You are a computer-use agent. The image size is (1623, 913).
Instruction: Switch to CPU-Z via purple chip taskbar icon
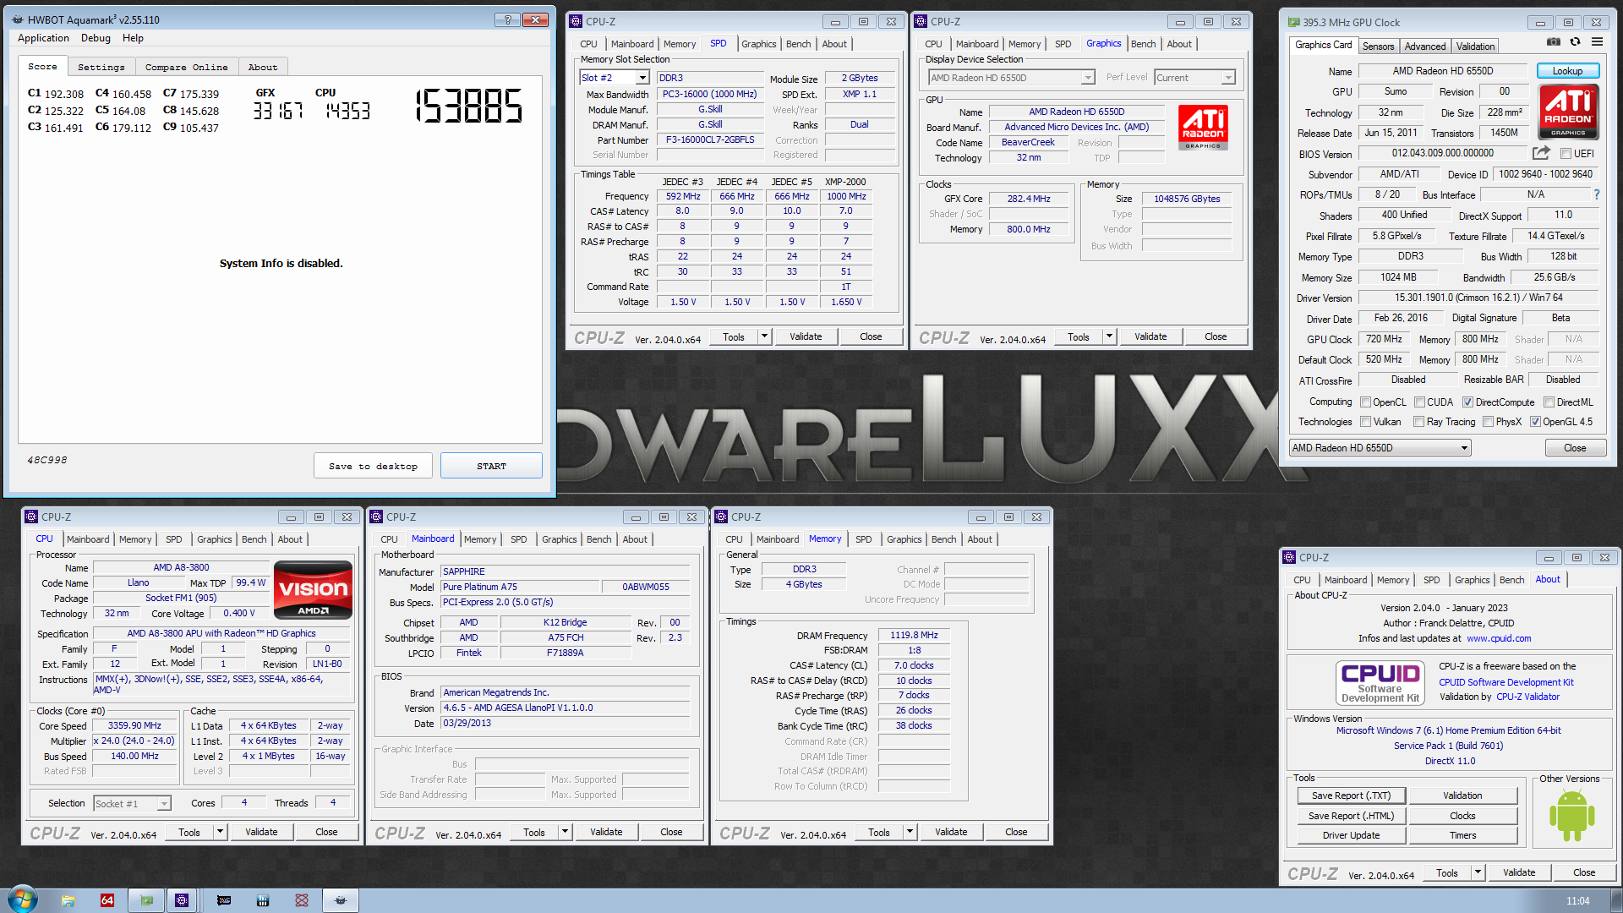click(182, 900)
